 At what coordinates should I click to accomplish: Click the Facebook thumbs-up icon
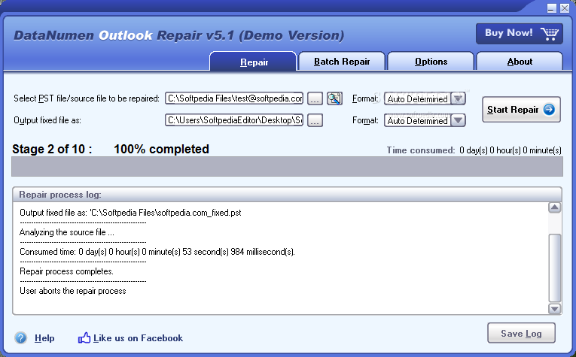click(x=84, y=337)
